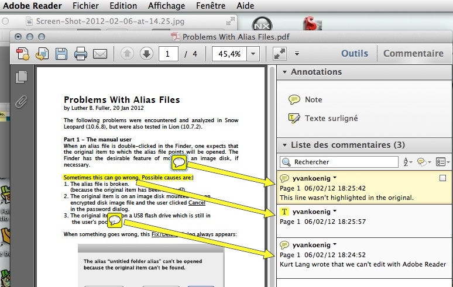The height and width of the screenshot is (287, 453).
Task: Open the Aide menu
Action: click(x=245, y=6)
